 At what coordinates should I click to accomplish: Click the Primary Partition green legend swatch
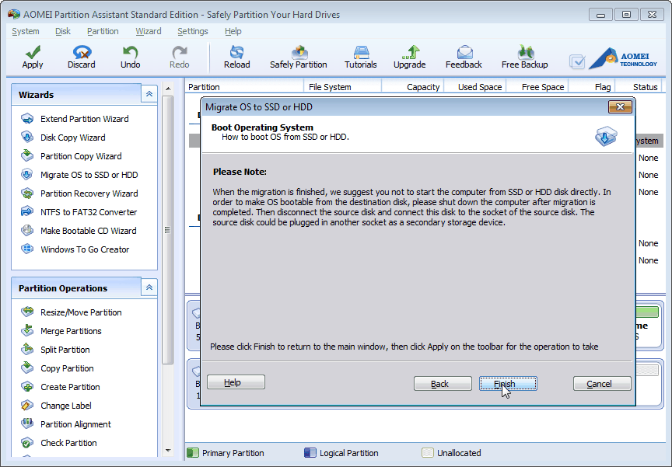click(192, 453)
